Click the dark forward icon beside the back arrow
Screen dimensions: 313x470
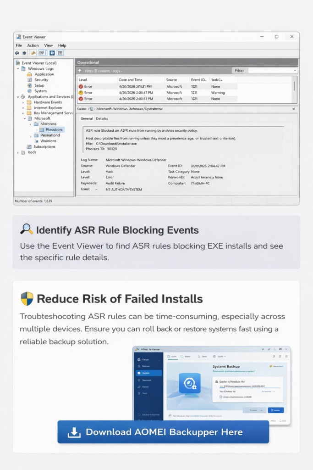(x=24, y=53)
